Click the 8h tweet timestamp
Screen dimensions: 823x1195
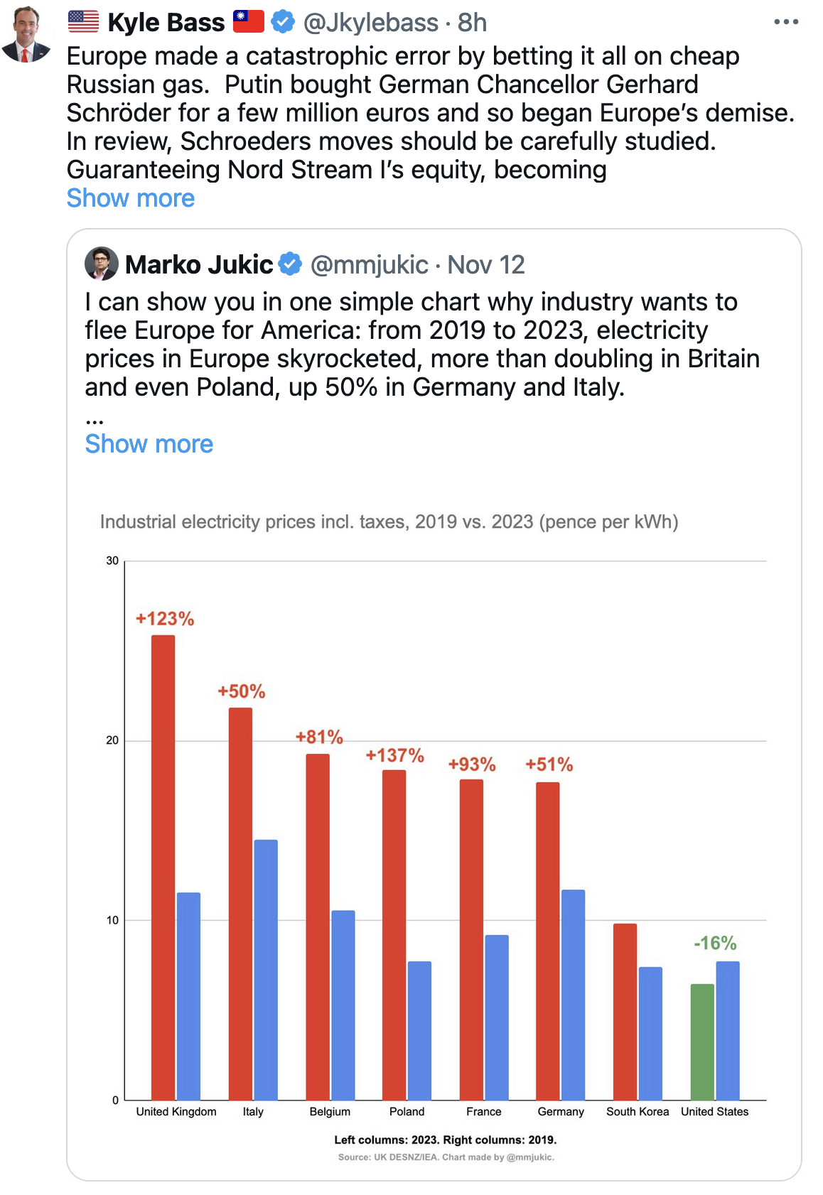472,23
